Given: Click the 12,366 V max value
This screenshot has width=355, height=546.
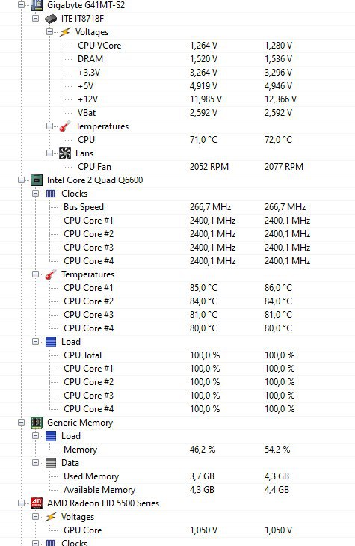Looking at the screenshot, I should pyautogui.click(x=280, y=99).
